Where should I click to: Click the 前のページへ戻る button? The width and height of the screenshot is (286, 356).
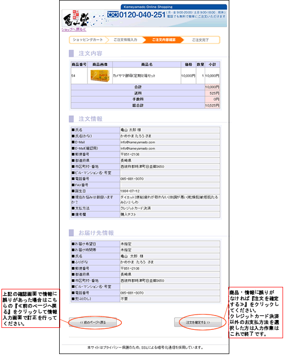click(x=93, y=322)
